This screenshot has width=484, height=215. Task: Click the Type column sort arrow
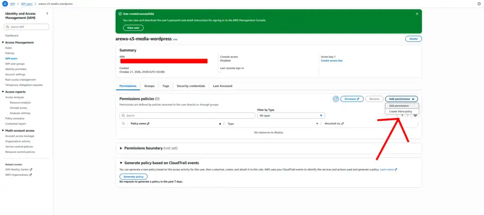click(317, 124)
